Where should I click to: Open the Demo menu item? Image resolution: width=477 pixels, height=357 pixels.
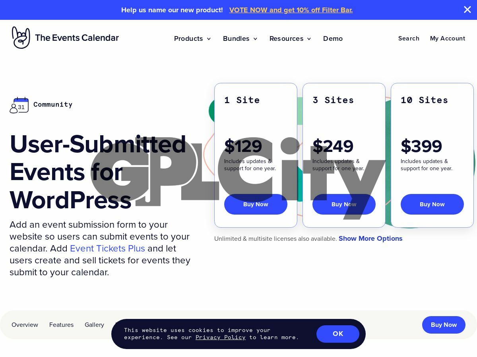click(333, 38)
